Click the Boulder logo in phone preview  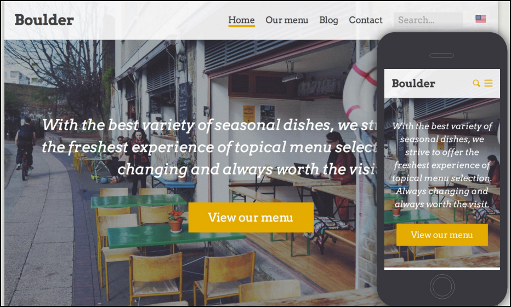[x=413, y=83]
